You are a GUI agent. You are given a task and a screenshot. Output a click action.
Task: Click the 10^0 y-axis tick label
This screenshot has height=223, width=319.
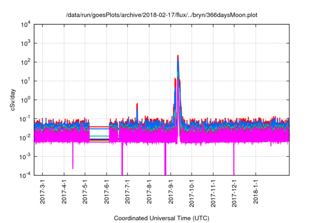pyautogui.click(x=26, y=100)
